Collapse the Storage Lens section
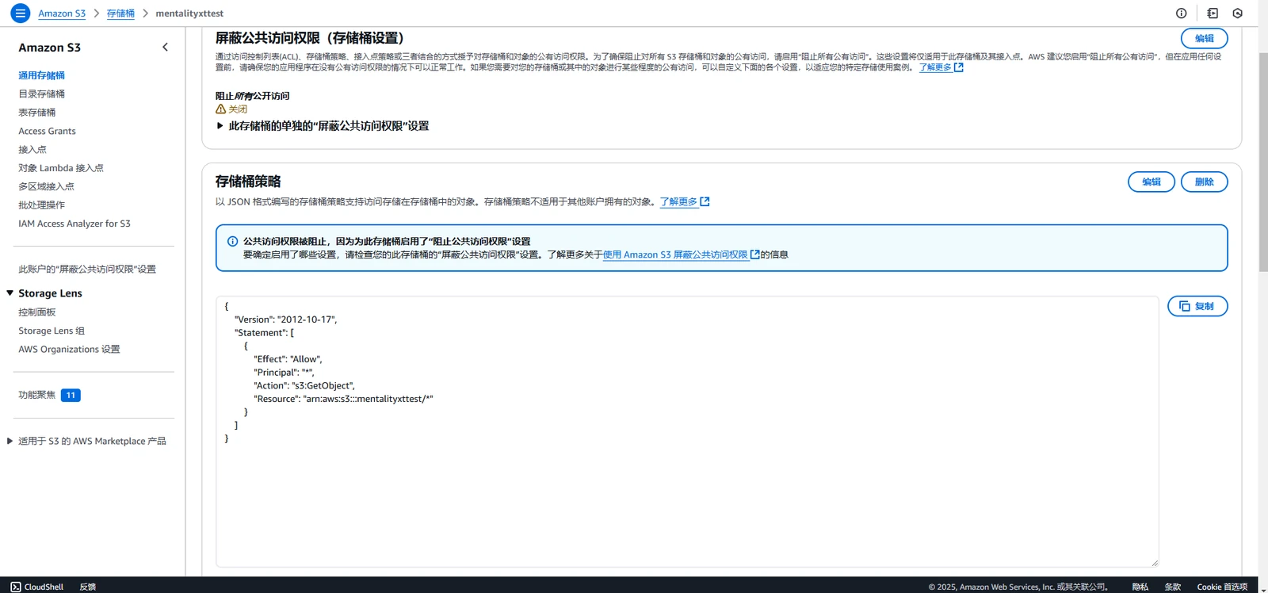Viewport: 1268px width, 593px height. [x=10, y=293]
